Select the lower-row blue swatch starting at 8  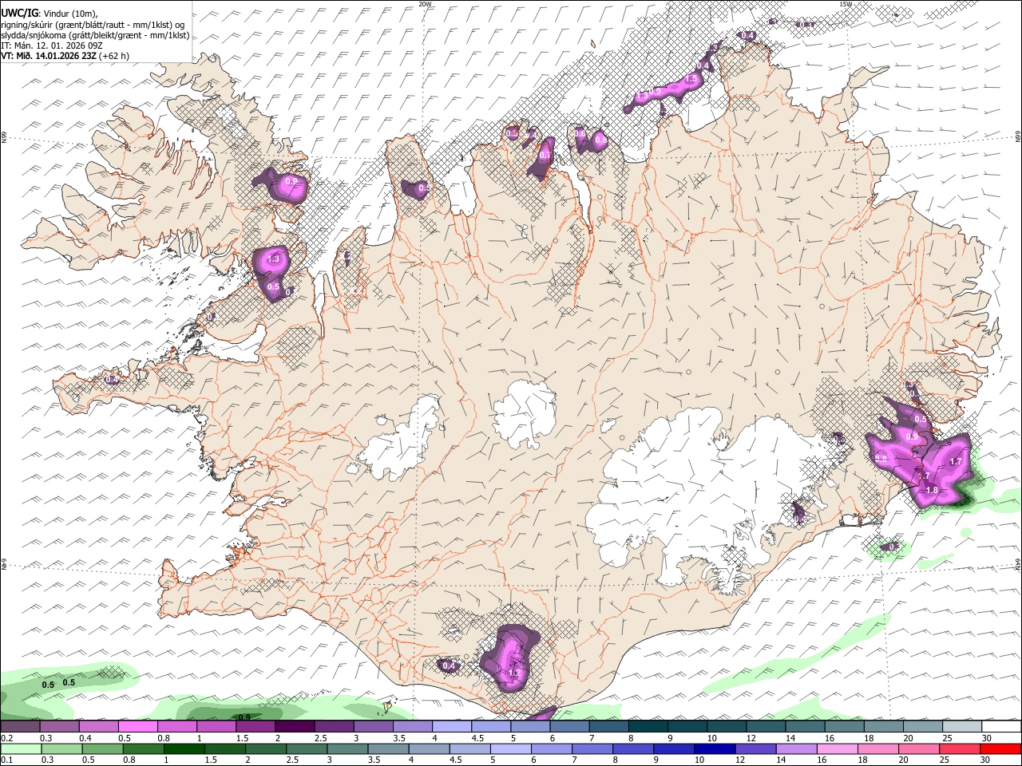point(634,749)
